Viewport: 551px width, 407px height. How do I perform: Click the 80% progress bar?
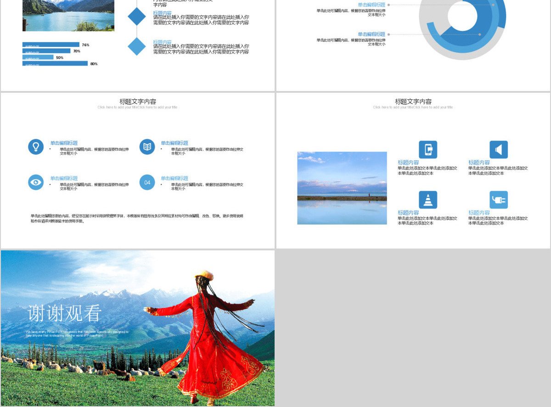pyautogui.click(x=55, y=63)
